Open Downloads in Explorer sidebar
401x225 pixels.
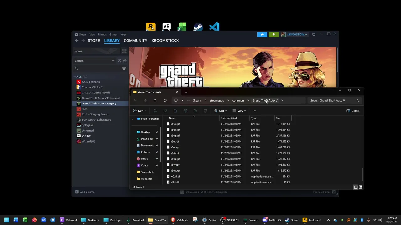click(x=147, y=139)
